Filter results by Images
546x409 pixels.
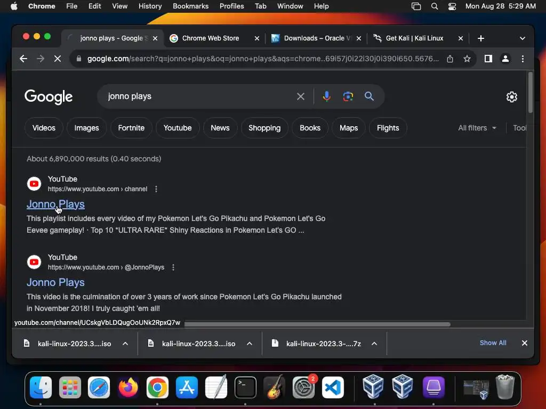tap(86, 128)
